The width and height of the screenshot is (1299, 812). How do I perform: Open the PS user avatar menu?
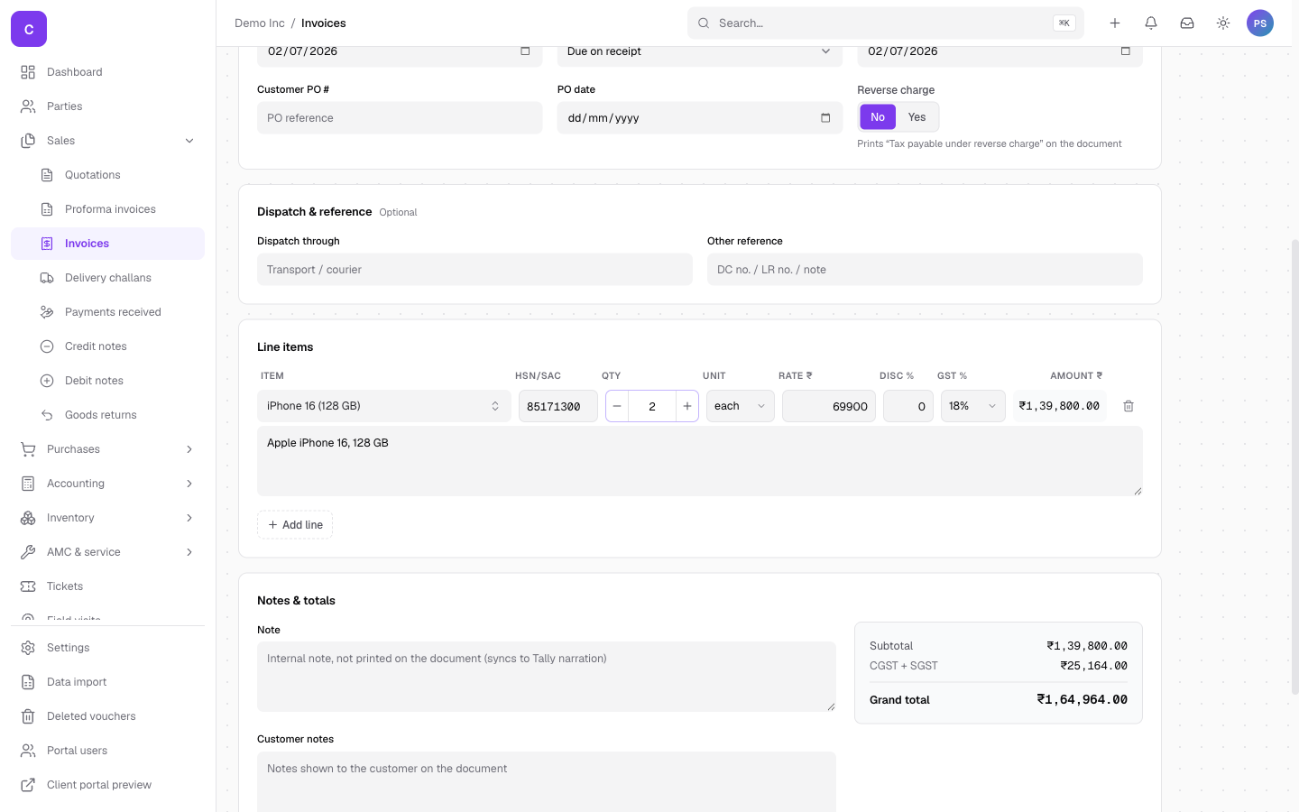click(1260, 23)
